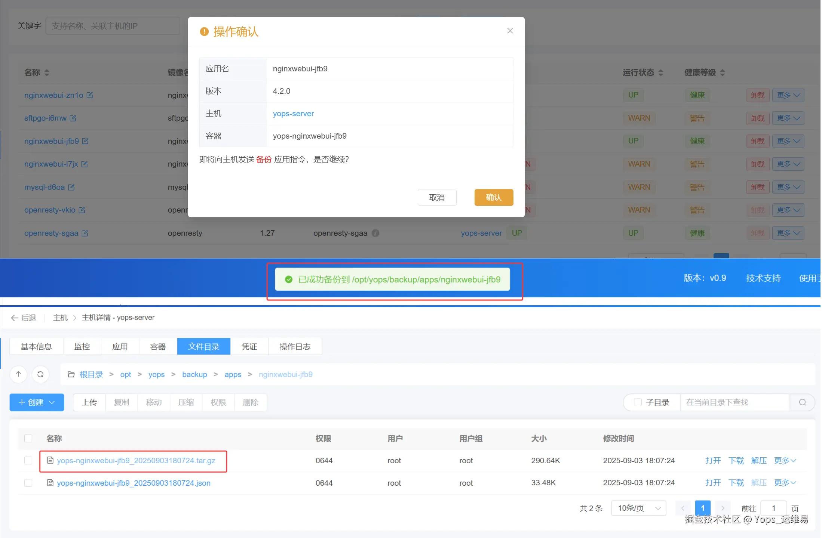822x538 pixels.
Task: Click the search magnifier icon in file search
Action: pyautogui.click(x=802, y=402)
